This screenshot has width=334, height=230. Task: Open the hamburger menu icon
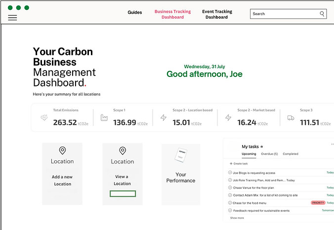[12, 17]
